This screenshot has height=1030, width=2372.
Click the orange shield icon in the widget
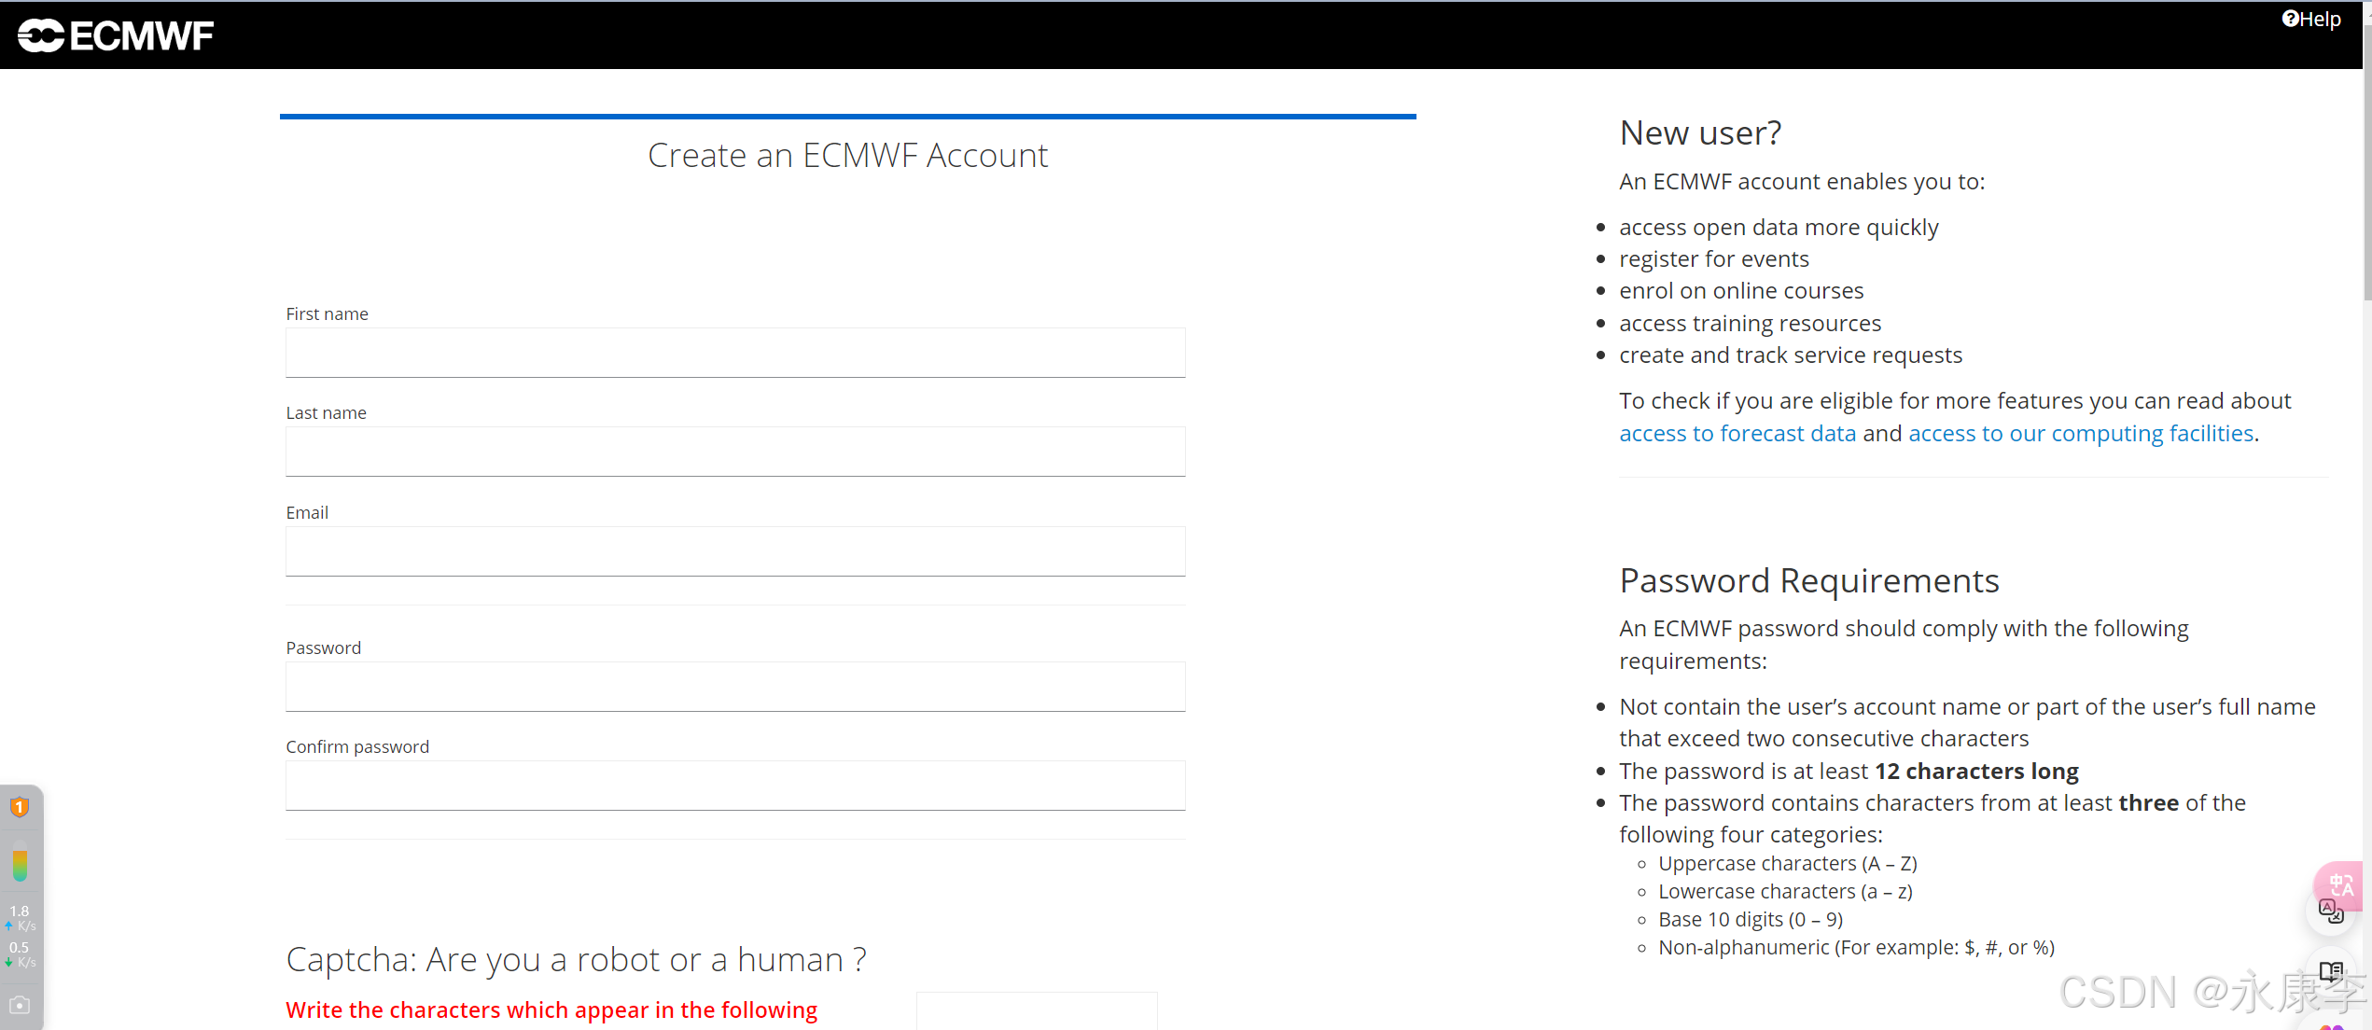coord(20,807)
